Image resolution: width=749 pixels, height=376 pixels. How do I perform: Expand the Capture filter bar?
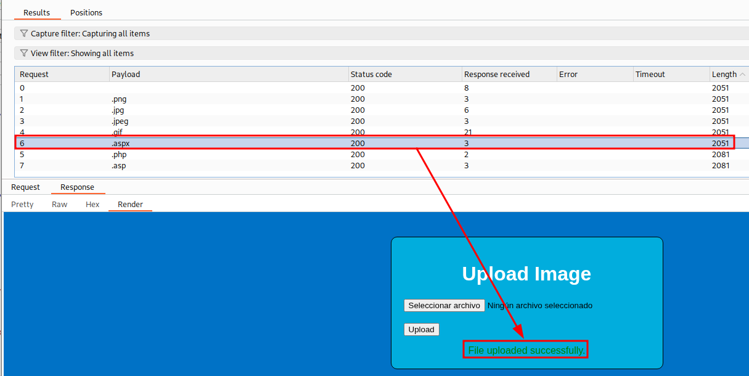370,33
